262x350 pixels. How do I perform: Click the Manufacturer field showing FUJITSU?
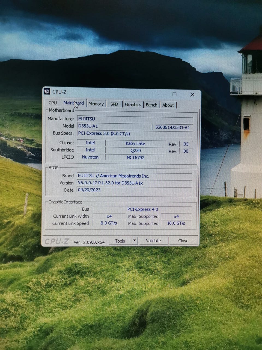[135, 119]
